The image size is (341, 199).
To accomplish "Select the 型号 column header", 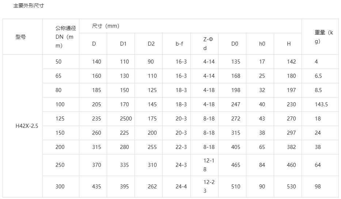I will coord(23,37).
